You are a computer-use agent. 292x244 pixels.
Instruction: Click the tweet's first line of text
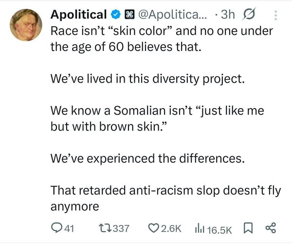[x=156, y=32]
